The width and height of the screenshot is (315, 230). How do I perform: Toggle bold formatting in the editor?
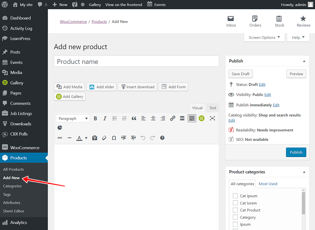click(95, 118)
